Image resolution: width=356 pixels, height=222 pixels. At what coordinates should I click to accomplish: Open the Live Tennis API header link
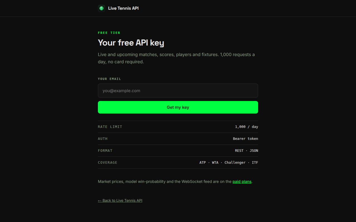pyautogui.click(x=118, y=8)
